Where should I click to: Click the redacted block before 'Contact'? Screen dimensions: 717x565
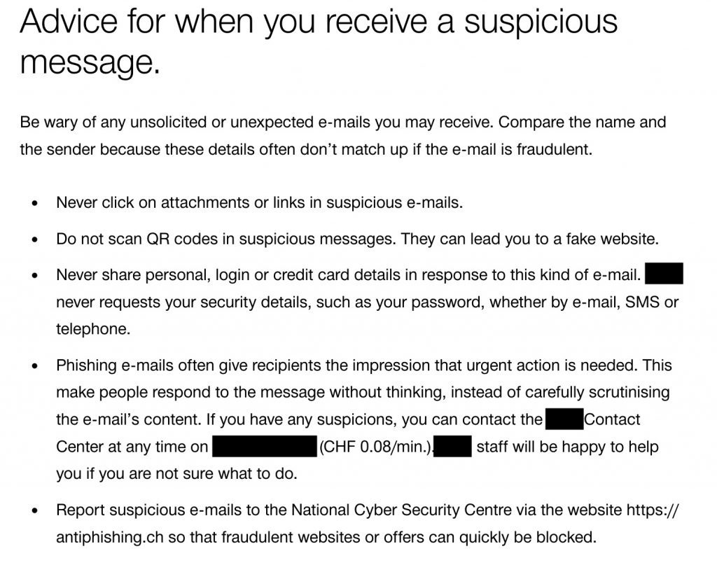coord(565,419)
